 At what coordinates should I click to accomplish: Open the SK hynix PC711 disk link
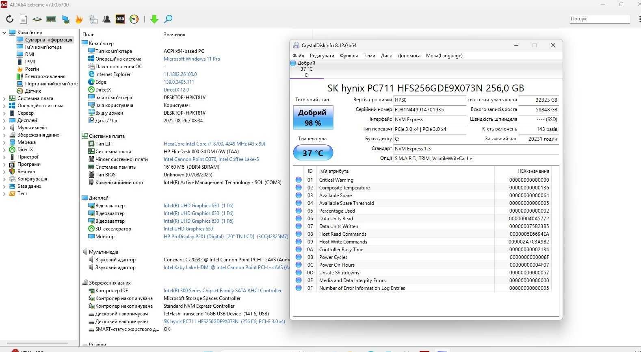pyautogui.click(x=224, y=322)
